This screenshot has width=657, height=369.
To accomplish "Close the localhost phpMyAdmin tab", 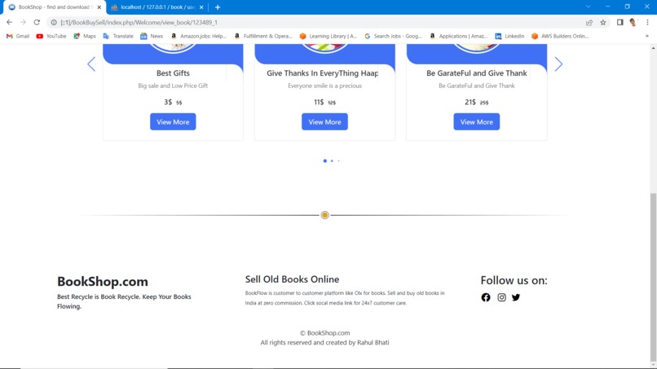I will pos(201,7).
